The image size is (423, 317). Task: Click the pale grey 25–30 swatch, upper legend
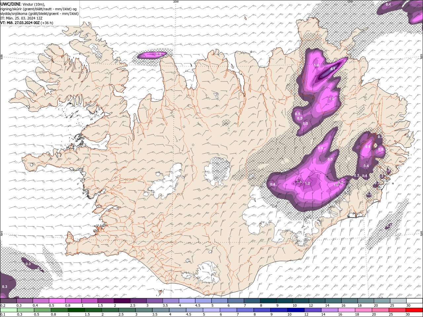pos(398,301)
